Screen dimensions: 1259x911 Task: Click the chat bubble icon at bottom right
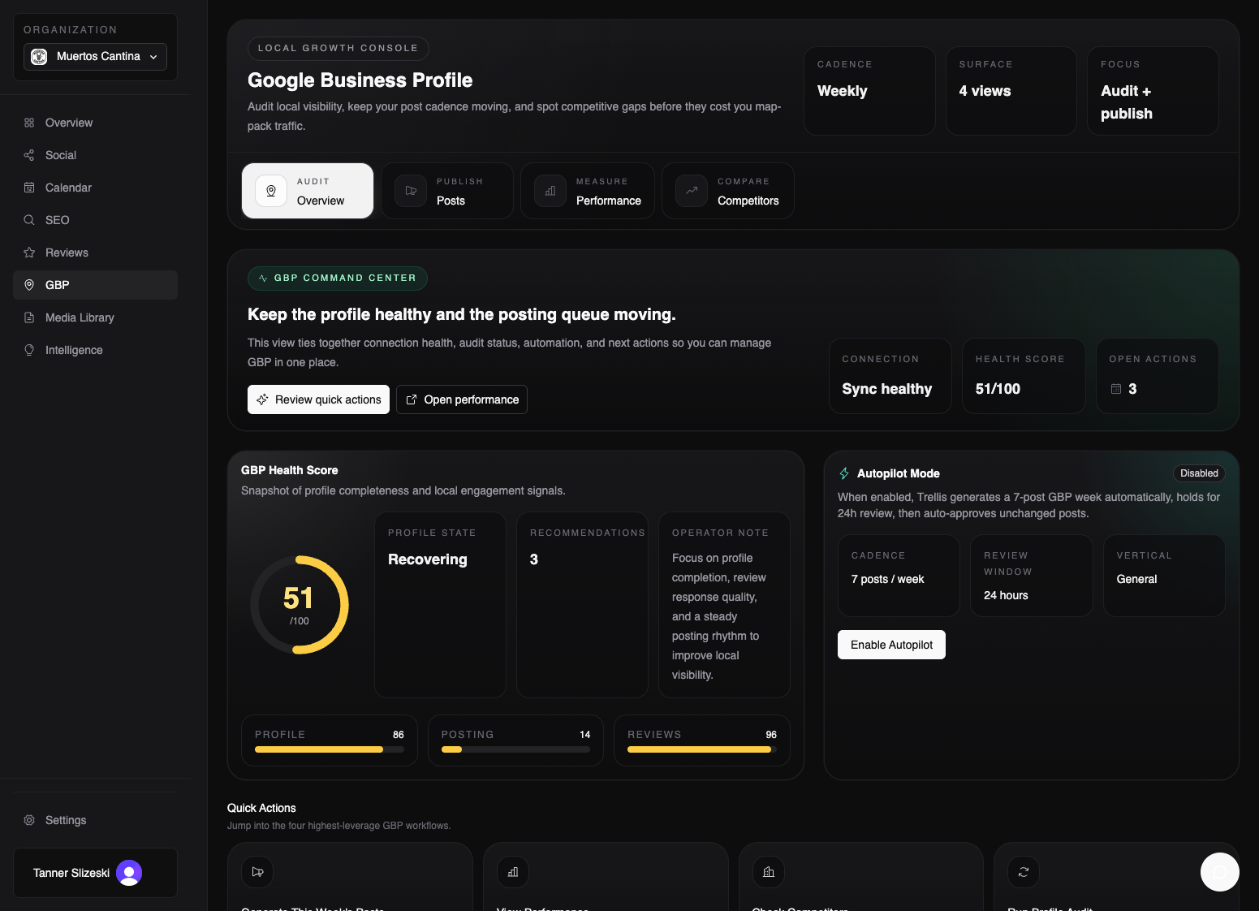[x=1219, y=871]
